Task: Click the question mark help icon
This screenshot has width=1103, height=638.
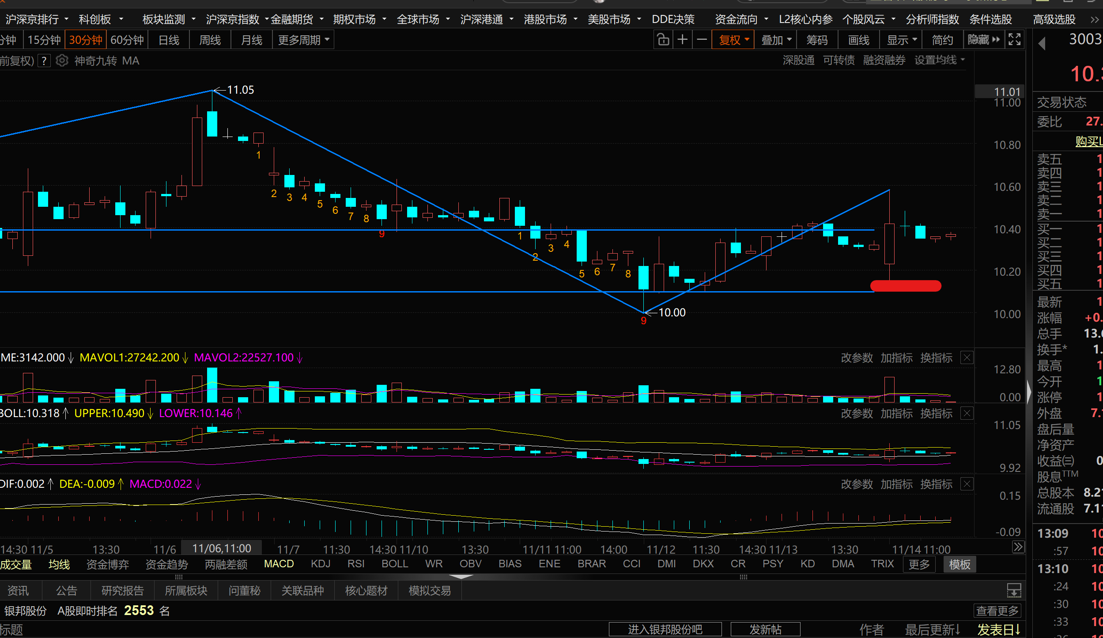Action: (x=44, y=61)
